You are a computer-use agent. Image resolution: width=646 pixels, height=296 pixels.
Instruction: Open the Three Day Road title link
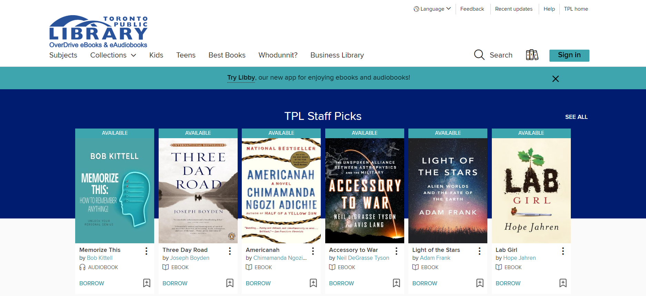pyautogui.click(x=185, y=250)
